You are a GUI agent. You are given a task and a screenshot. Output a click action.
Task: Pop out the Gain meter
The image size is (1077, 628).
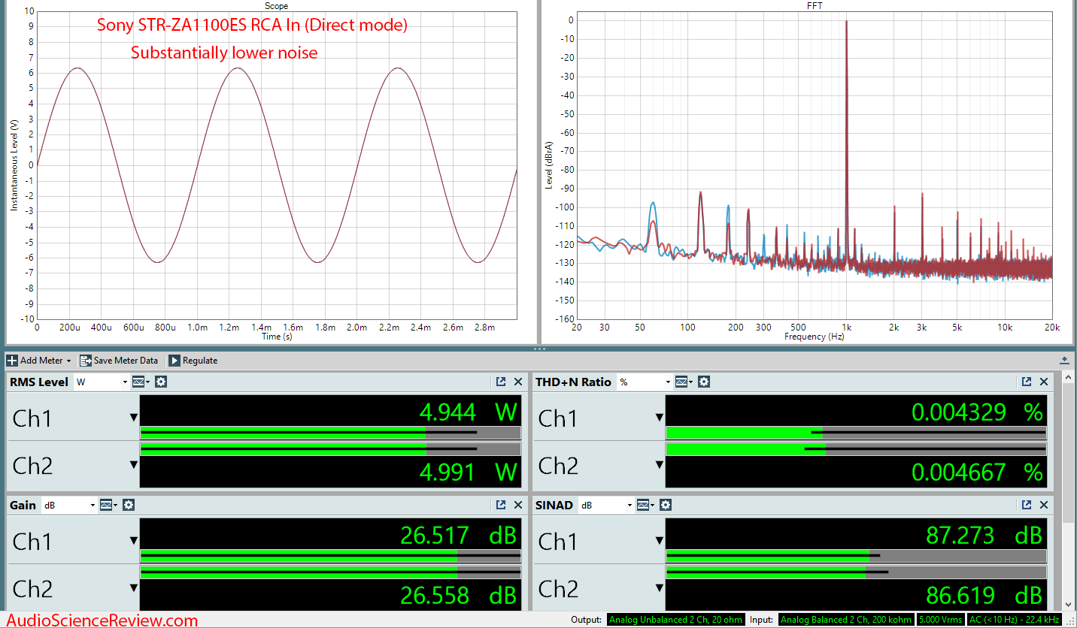[501, 505]
